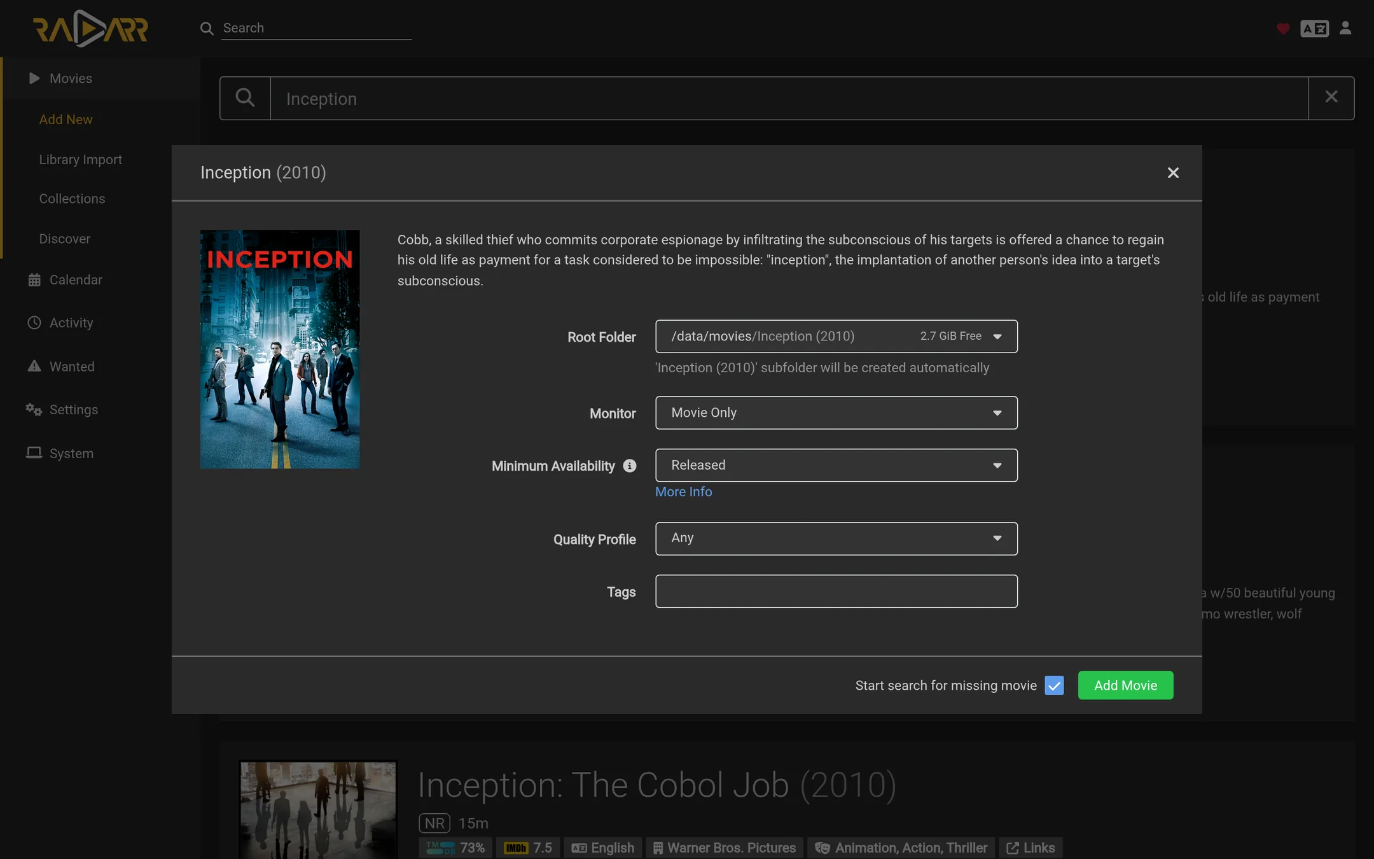1374x859 pixels.
Task: Clear the Inception search term
Action: 1331,97
